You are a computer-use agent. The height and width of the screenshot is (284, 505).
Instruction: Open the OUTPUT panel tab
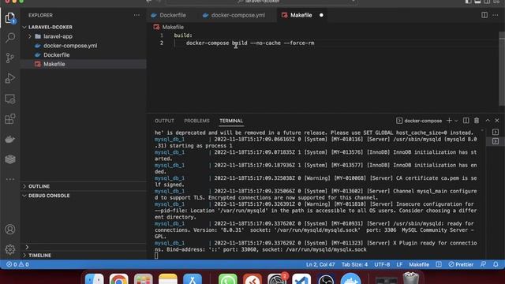(x=164, y=121)
